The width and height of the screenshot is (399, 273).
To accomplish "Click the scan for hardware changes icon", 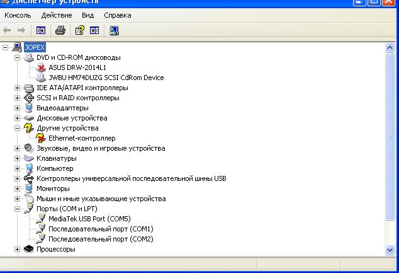I will (x=114, y=30).
